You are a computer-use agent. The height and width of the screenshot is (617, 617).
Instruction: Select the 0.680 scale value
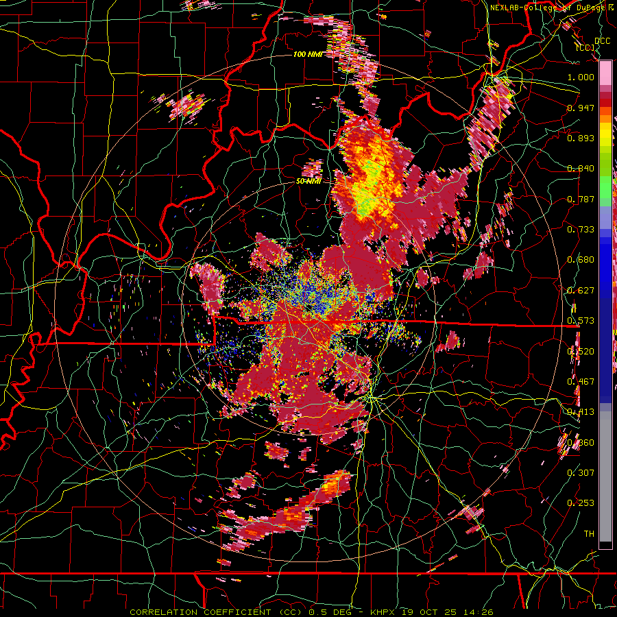[x=581, y=260]
